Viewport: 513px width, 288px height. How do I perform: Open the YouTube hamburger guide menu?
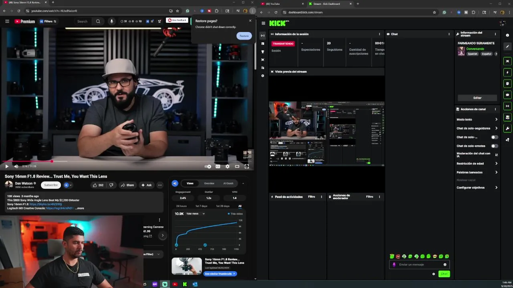pos(7,21)
